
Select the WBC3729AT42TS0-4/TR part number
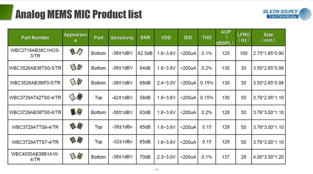(x=35, y=97)
